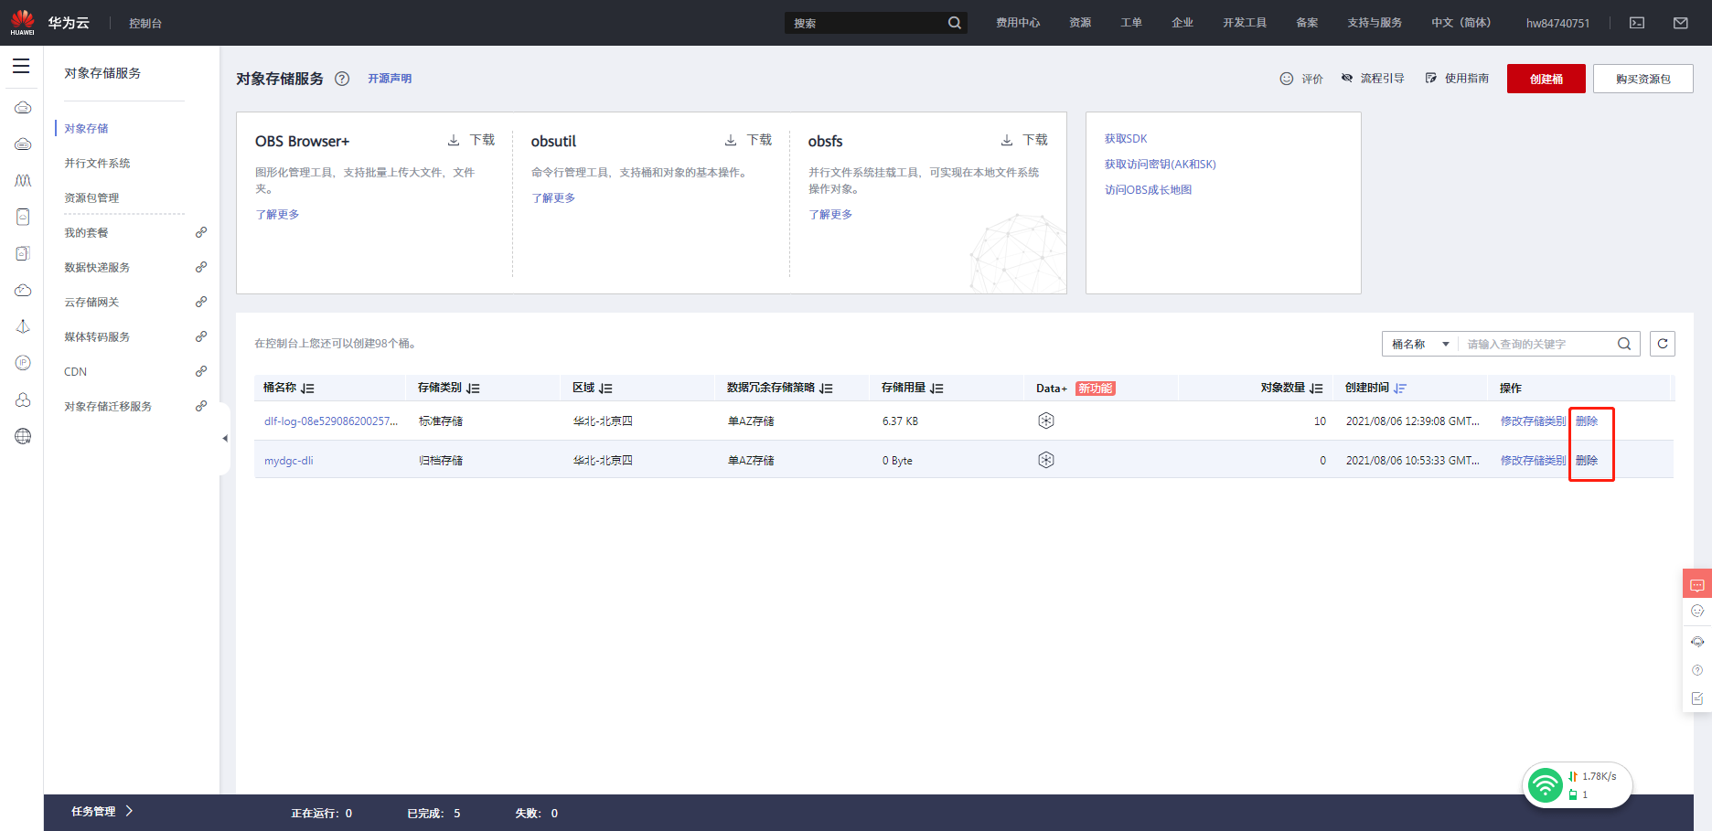
Task: Delete the dlf-log bucket
Action: point(1587,421)
